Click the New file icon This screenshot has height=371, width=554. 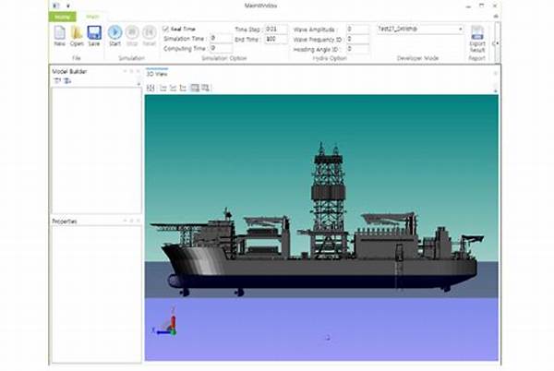click(59, 33)
